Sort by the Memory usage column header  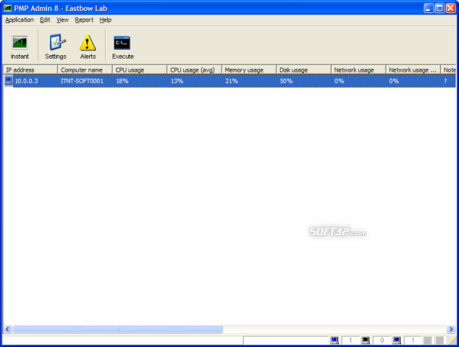point(249,70)
